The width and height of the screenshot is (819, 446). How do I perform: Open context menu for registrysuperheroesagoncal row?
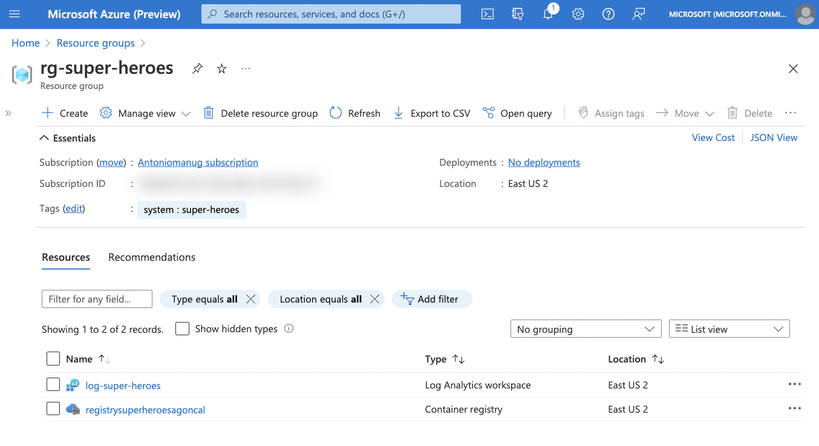794,408
